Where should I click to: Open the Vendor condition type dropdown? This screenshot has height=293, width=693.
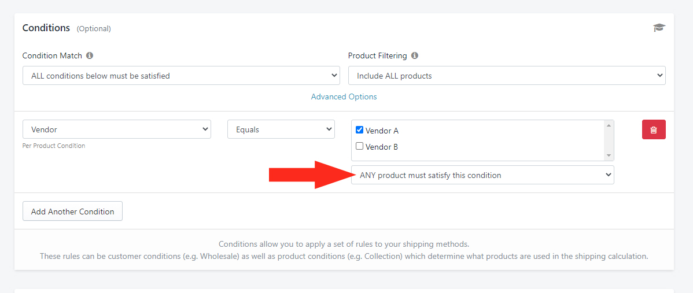coord(117,129)
